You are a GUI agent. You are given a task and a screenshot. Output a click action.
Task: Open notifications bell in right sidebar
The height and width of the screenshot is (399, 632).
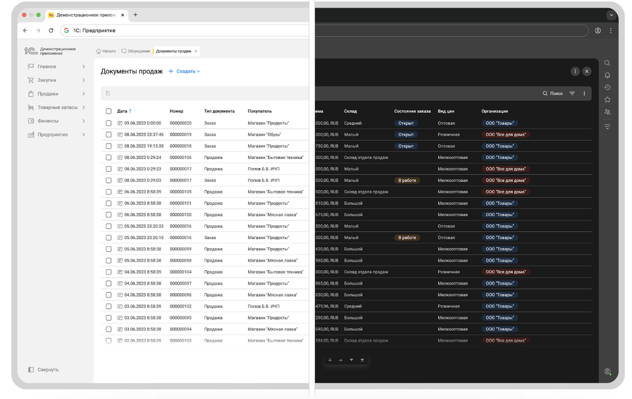point(607,75)
